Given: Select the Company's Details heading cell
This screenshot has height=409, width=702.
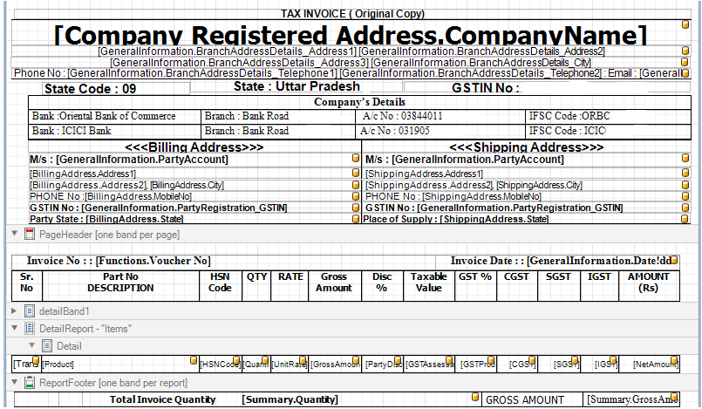Looking at the screenshot, I should click(x=359, y=102).
